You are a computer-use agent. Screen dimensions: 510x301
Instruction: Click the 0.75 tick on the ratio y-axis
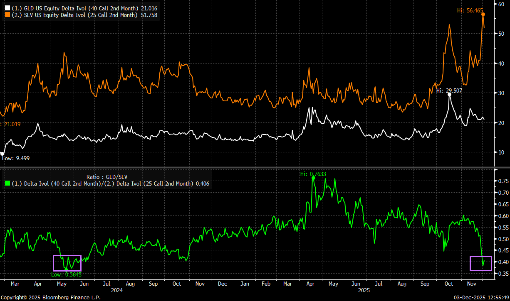[x=503, y=181]
